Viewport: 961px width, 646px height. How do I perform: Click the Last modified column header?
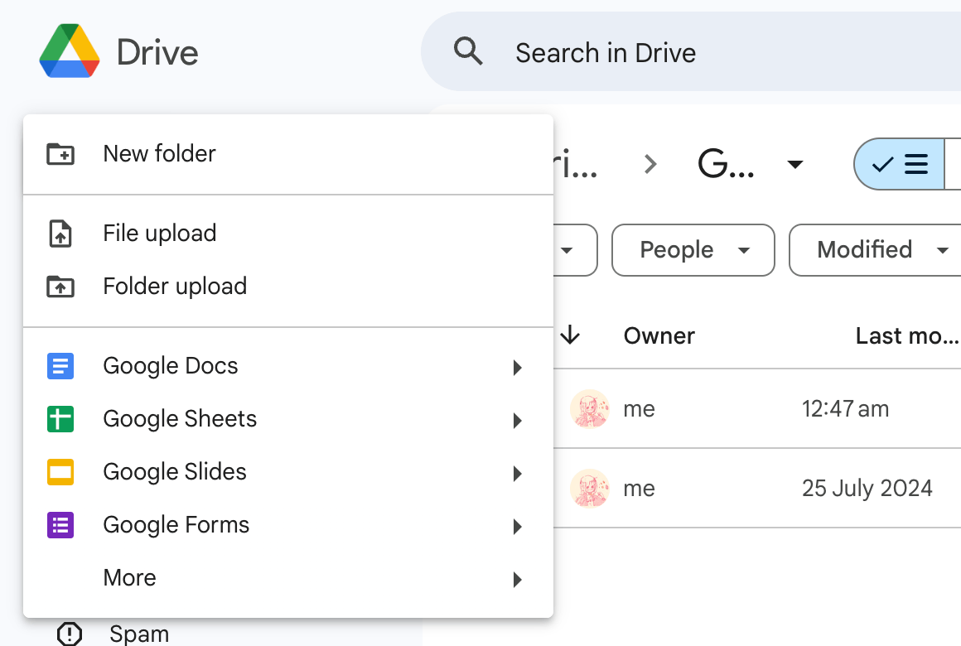pos(907,336)
